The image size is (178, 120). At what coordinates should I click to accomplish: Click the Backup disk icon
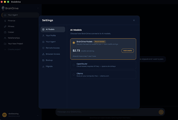[x=43, y=60]
